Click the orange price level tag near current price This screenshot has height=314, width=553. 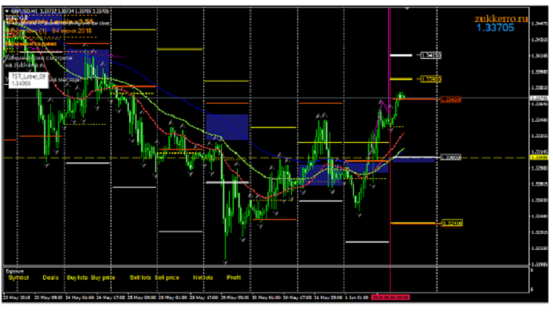pos(450,100)
